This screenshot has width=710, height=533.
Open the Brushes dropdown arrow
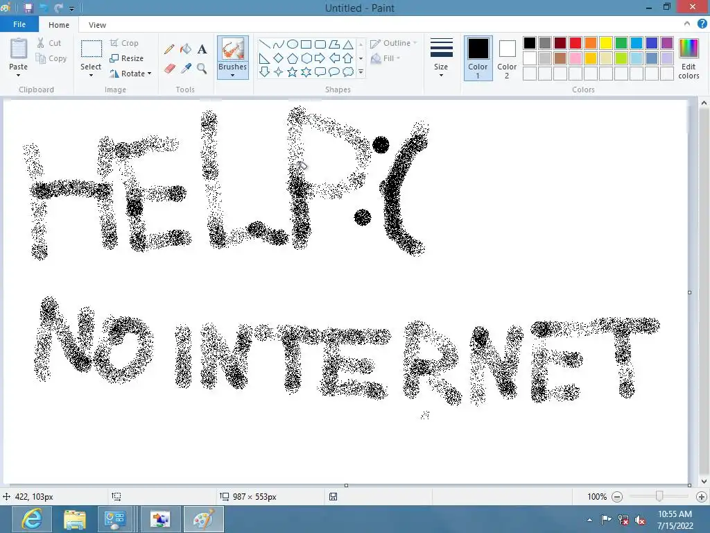pos(233,75)
